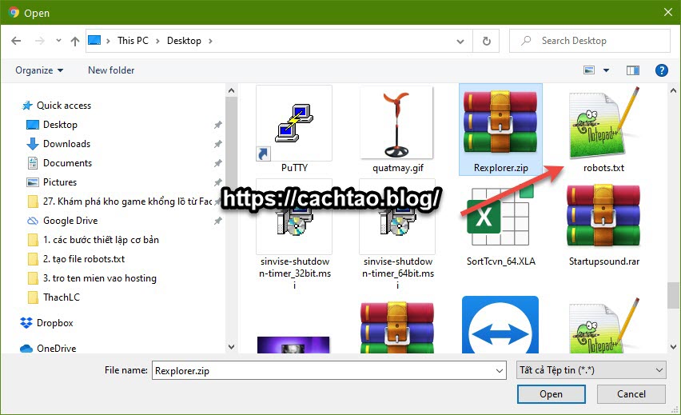This screenshot has height=415, width=681.
Task: Select sinvise-shutdown-timer_32bit.msi installer icon
Action: [x=294, y=217]
